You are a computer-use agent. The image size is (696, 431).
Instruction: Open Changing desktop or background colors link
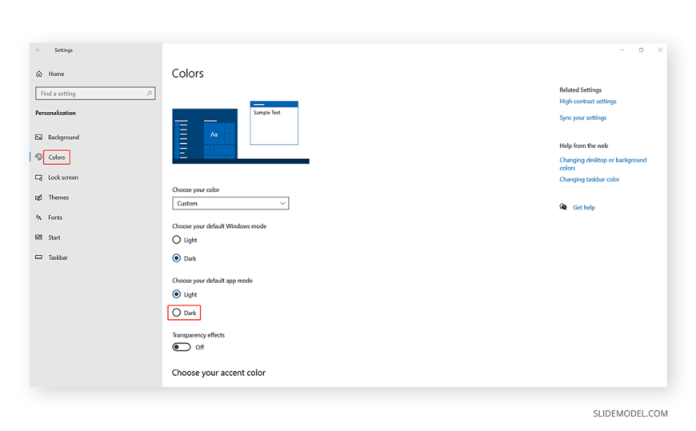pos(602,164)
